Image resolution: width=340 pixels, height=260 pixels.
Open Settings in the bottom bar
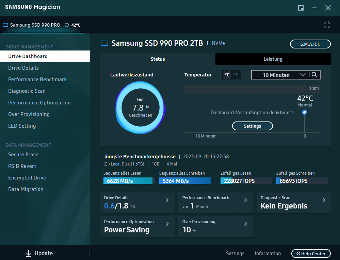(x=235, y=254)
